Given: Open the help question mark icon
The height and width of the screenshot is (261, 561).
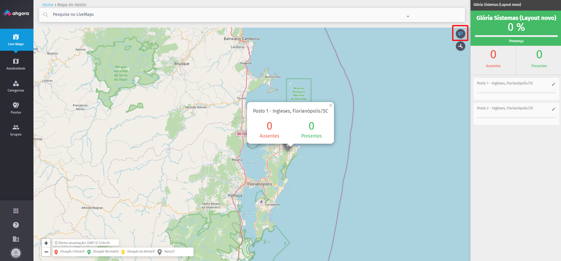Looking at the screenshot, I should click(16, 225).
